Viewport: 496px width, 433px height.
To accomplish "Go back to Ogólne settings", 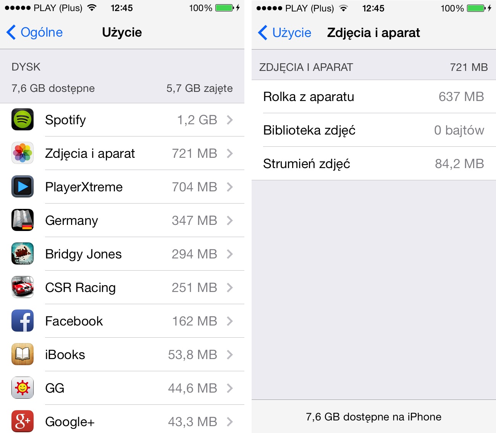I will [34, 32].
